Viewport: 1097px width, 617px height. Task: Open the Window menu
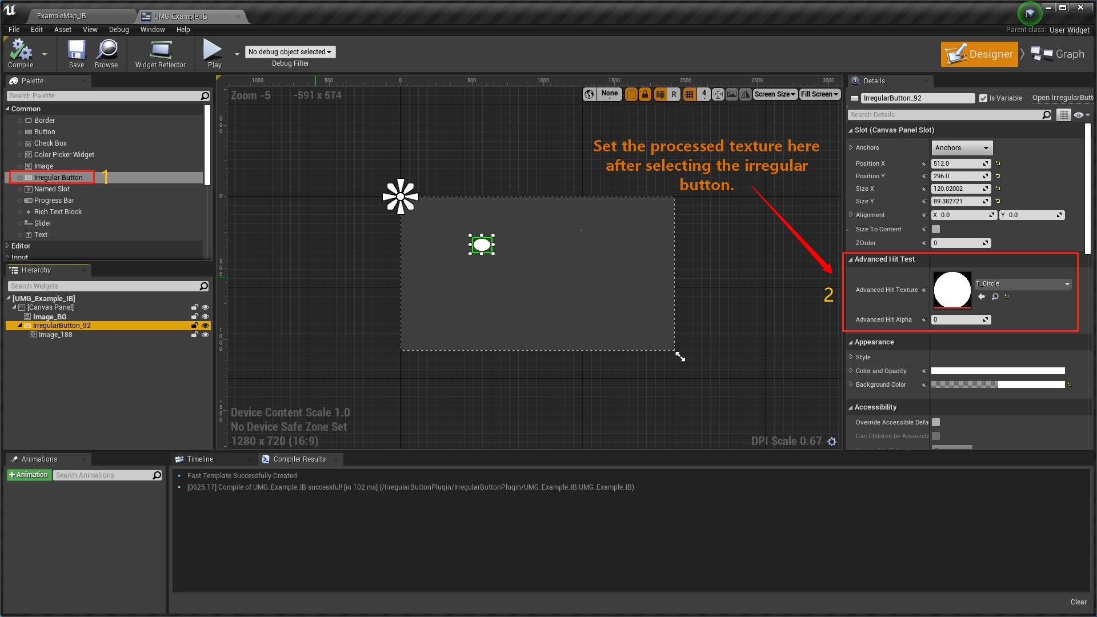[x=152, y=29]
